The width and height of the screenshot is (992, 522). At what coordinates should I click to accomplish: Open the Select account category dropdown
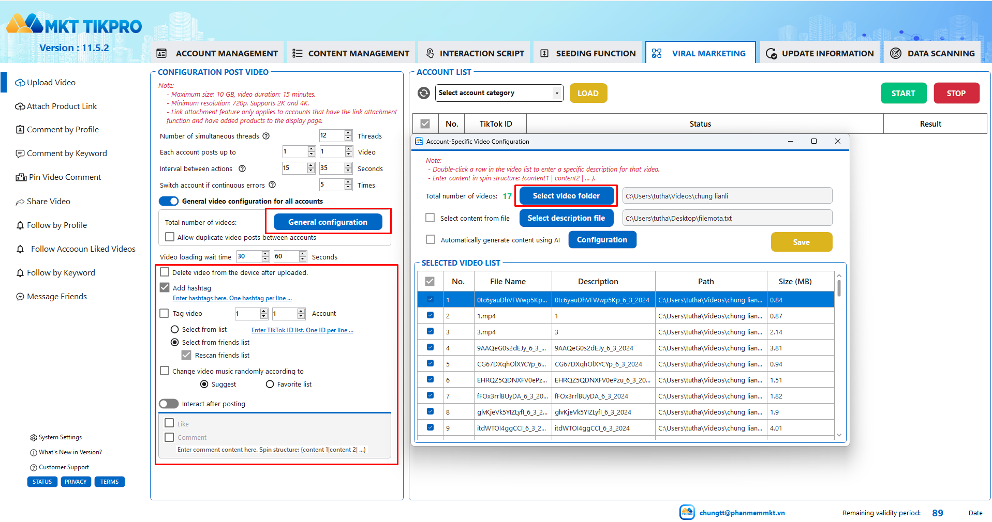click(x=499, y=93)
